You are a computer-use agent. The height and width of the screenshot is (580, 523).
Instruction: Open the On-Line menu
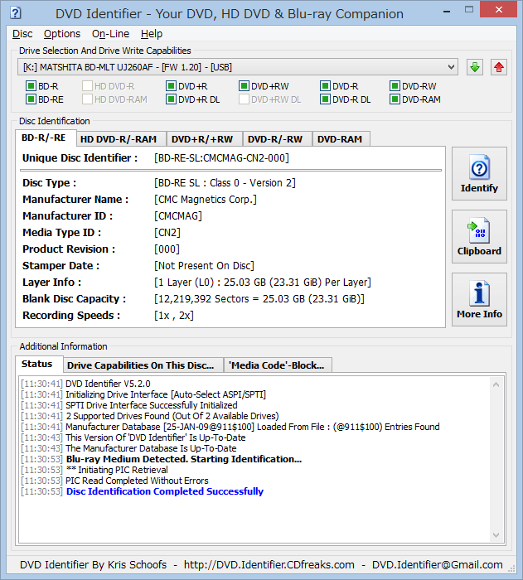(110, 34)
